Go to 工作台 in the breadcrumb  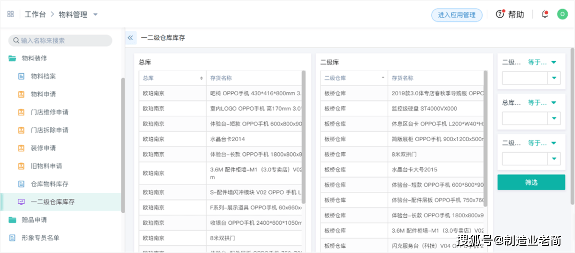coord(35,14)
